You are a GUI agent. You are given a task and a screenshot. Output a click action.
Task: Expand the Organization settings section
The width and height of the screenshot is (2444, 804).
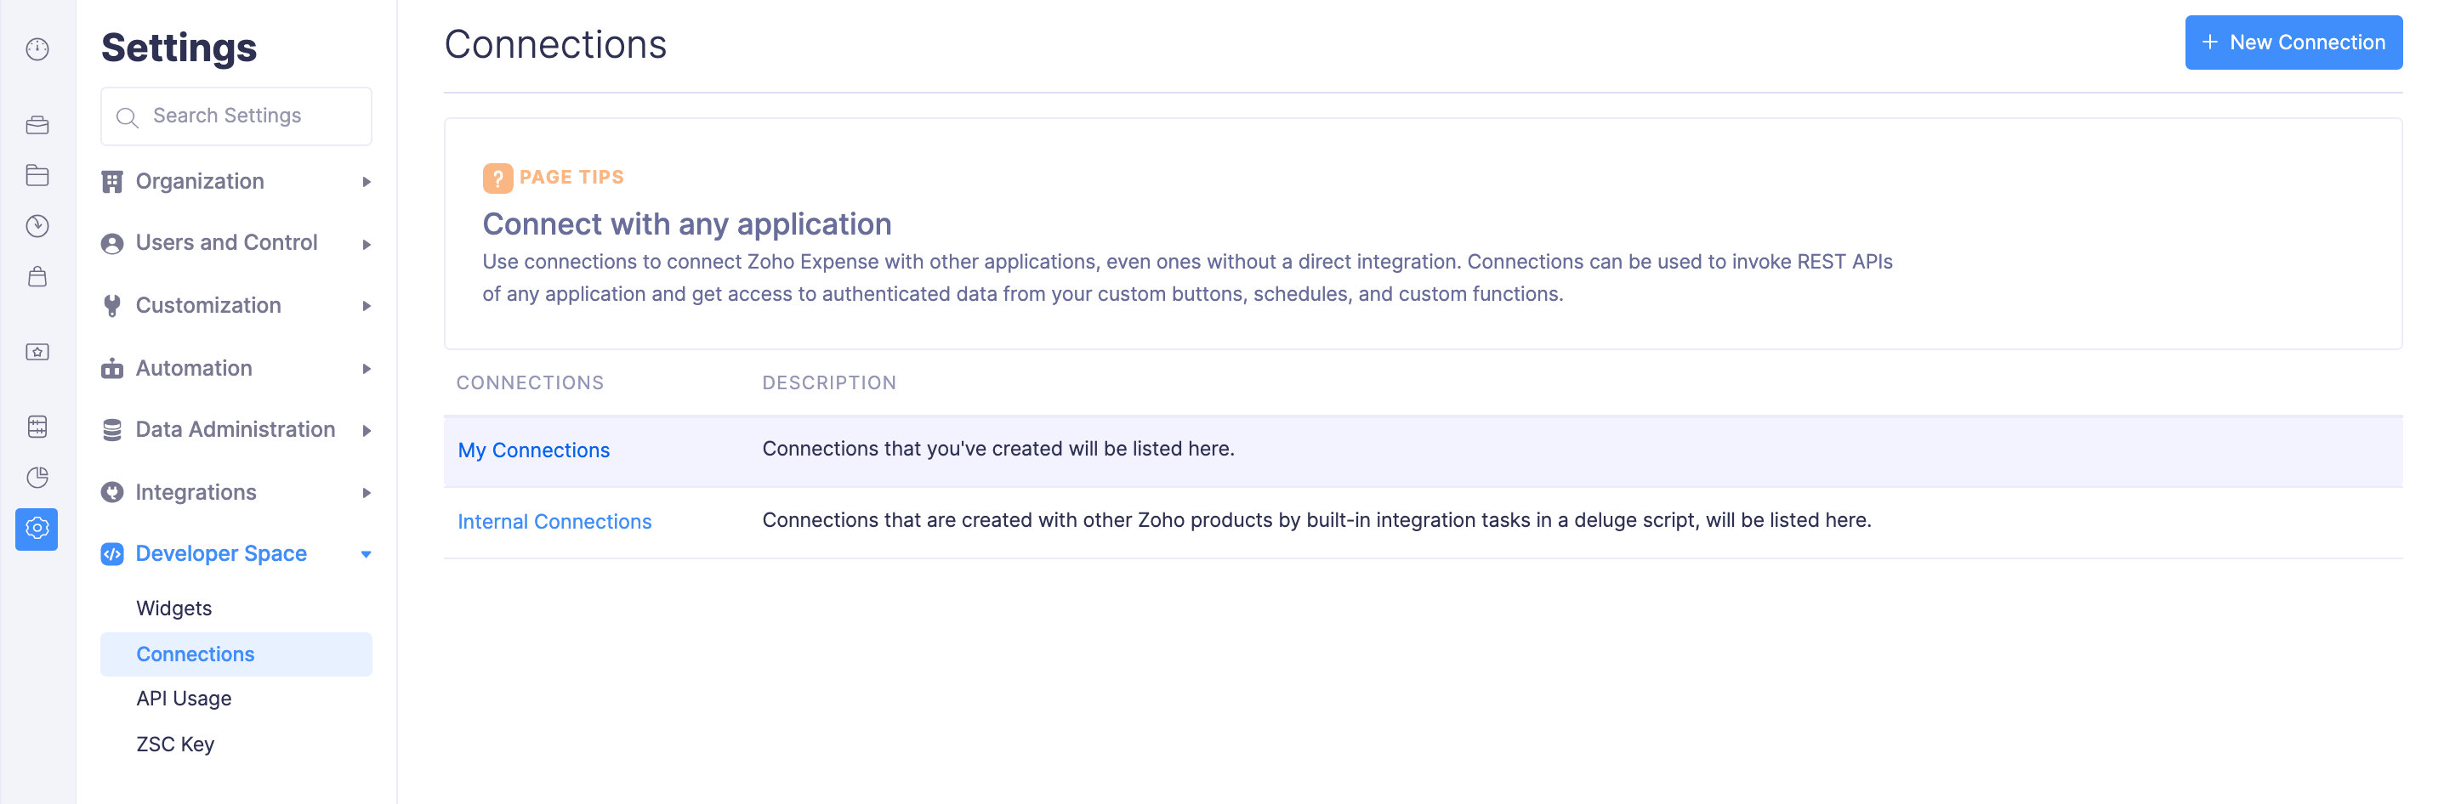[236, 181]
